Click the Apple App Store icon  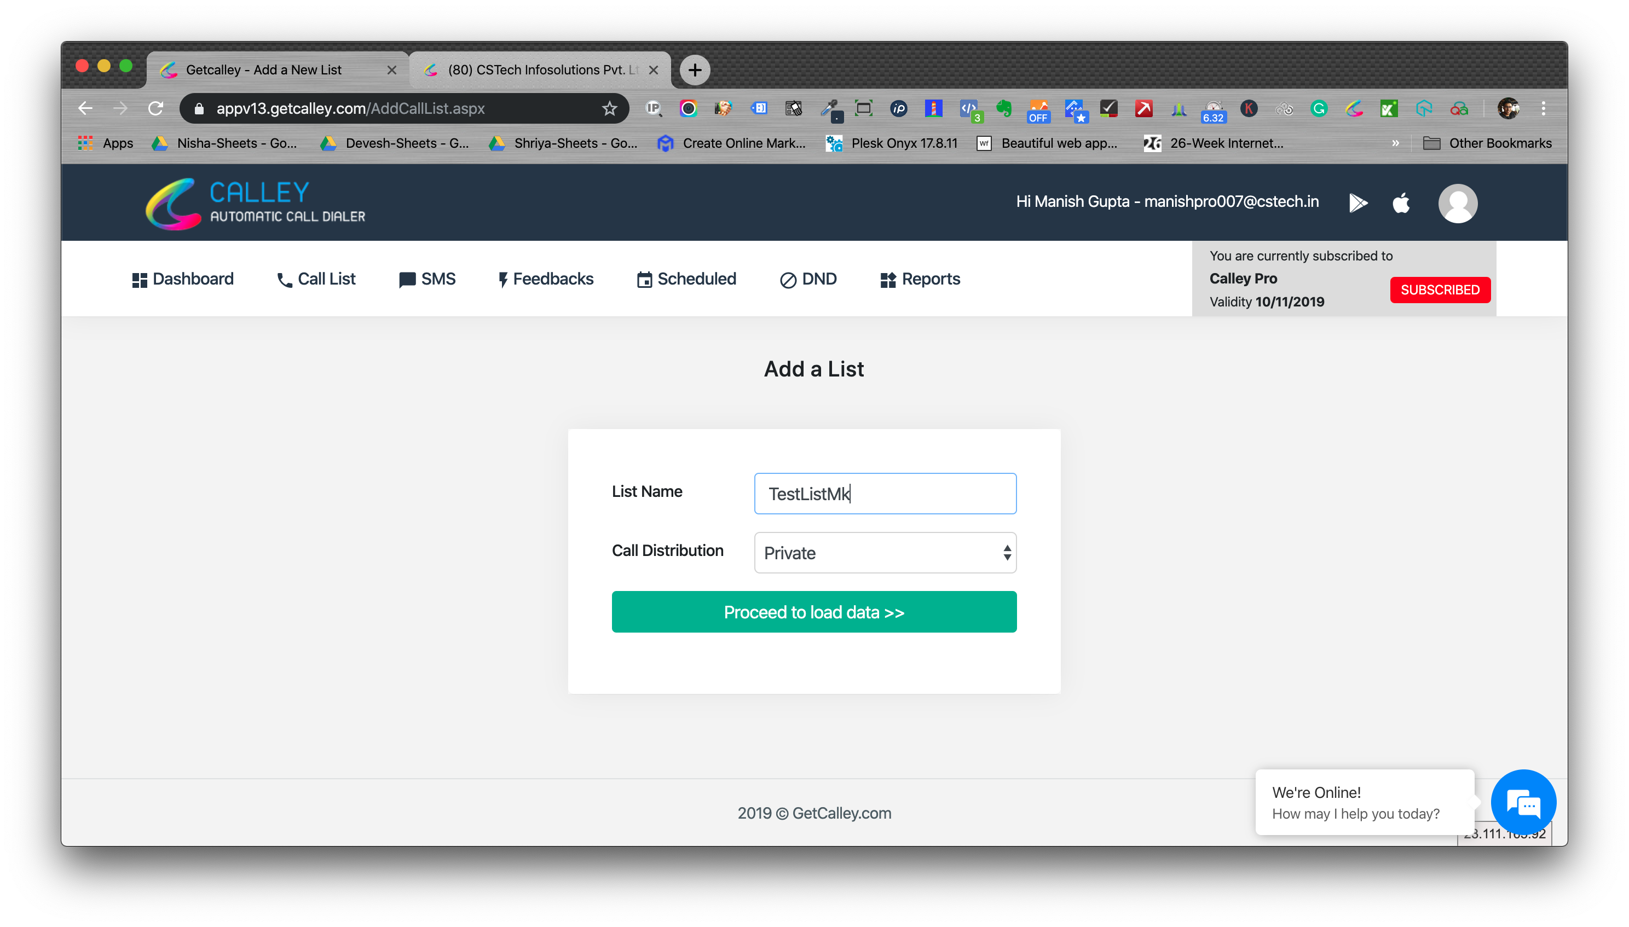tap(1401, 203)
